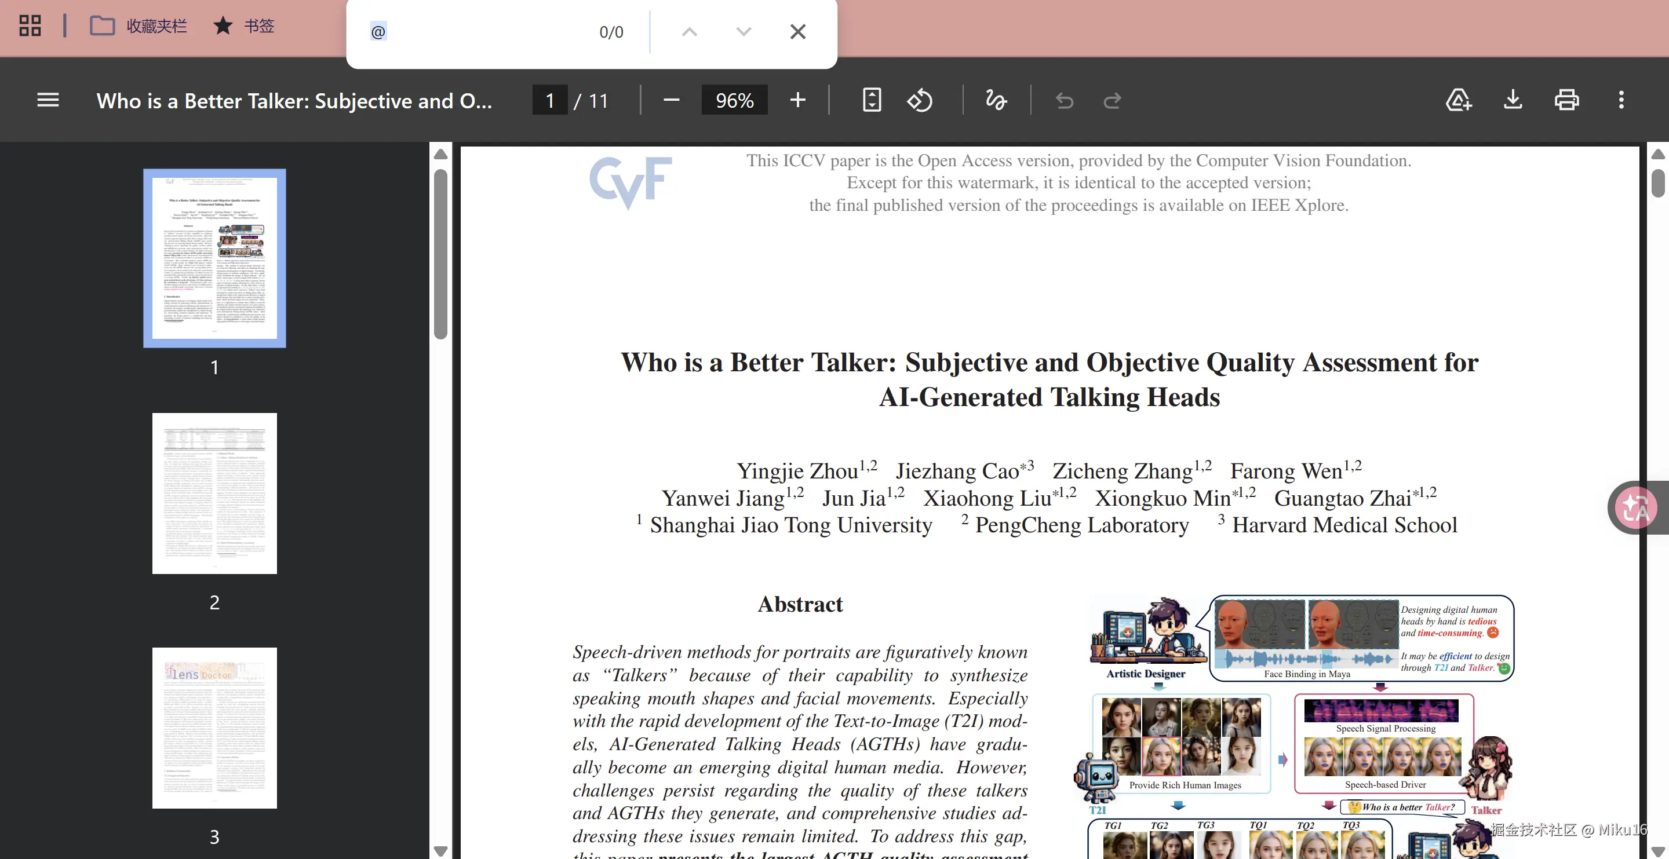Click the zoom in plus button
Image resolution: width=1669 pixels, height=859 pixels.
coord(797,100)
